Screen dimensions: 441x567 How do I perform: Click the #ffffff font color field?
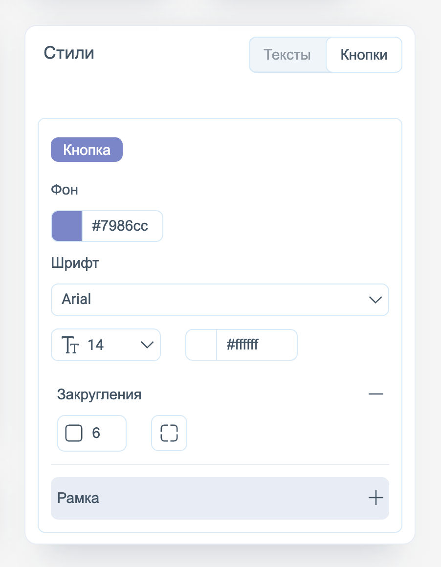pos(256,345)
